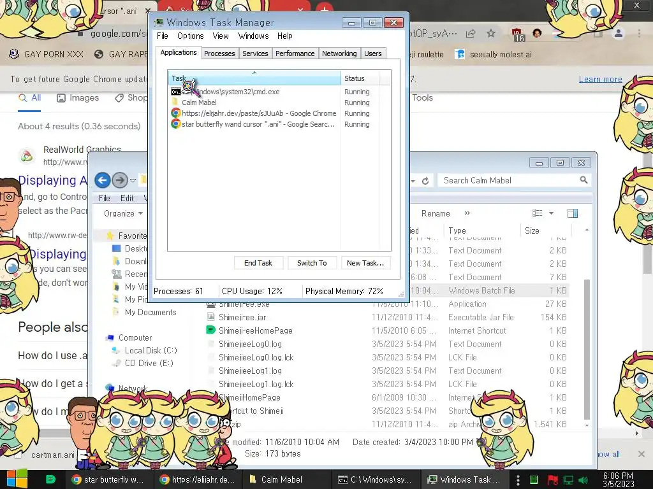Click the Explorer vertical scrollbar
This screenshot has height=489, width=653.
coord(587,350)
